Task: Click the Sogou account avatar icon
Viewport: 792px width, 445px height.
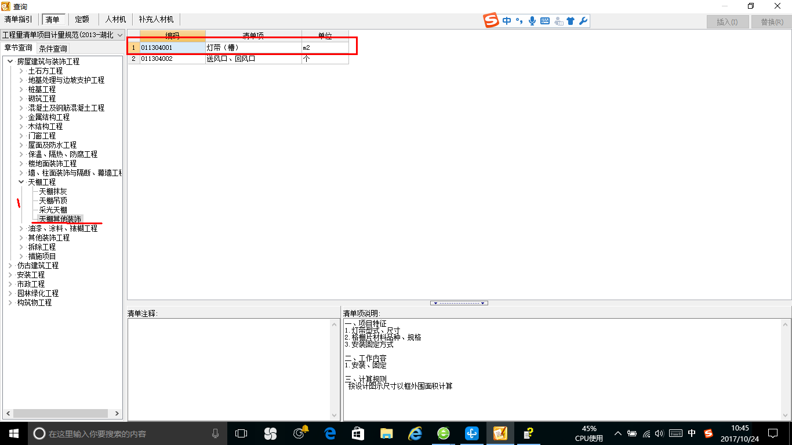Action: click(558, 21)
